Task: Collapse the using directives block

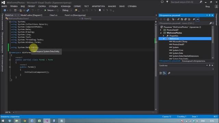Action: (10, 22)
